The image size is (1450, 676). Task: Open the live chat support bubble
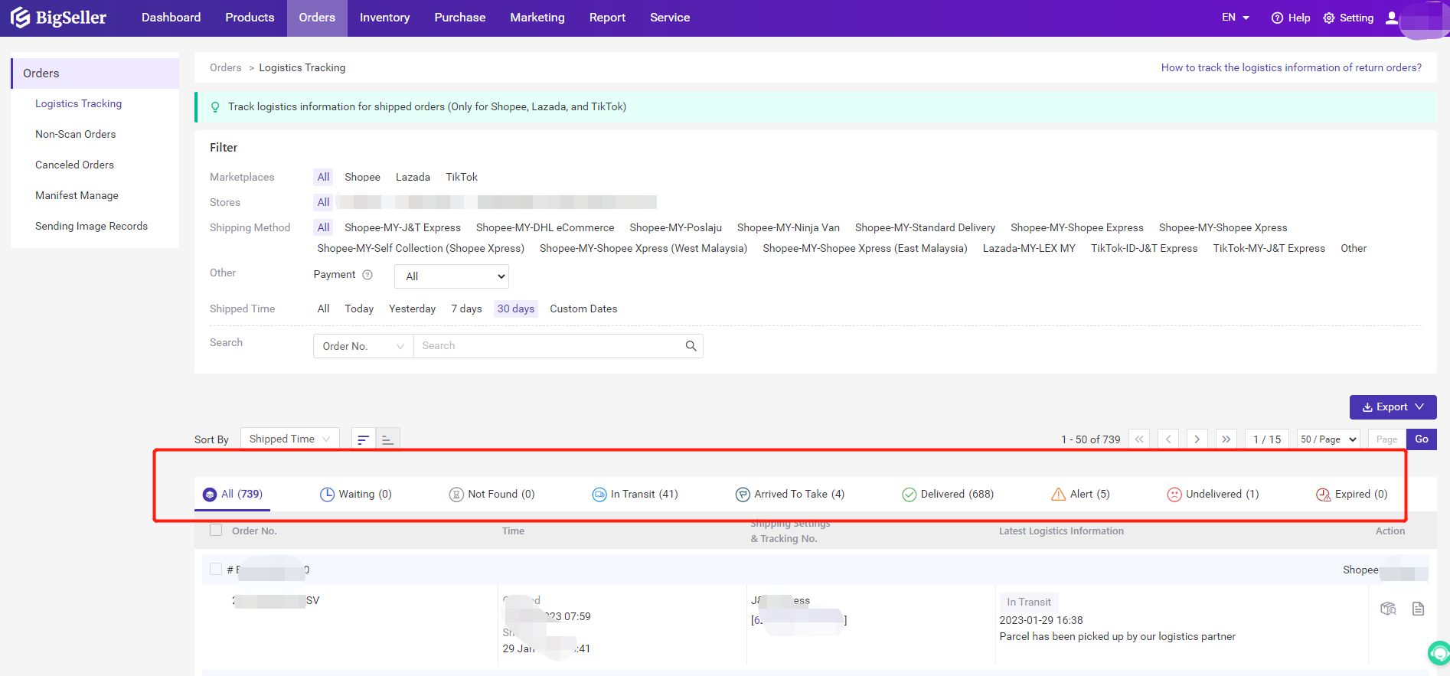pos(1439,653)
